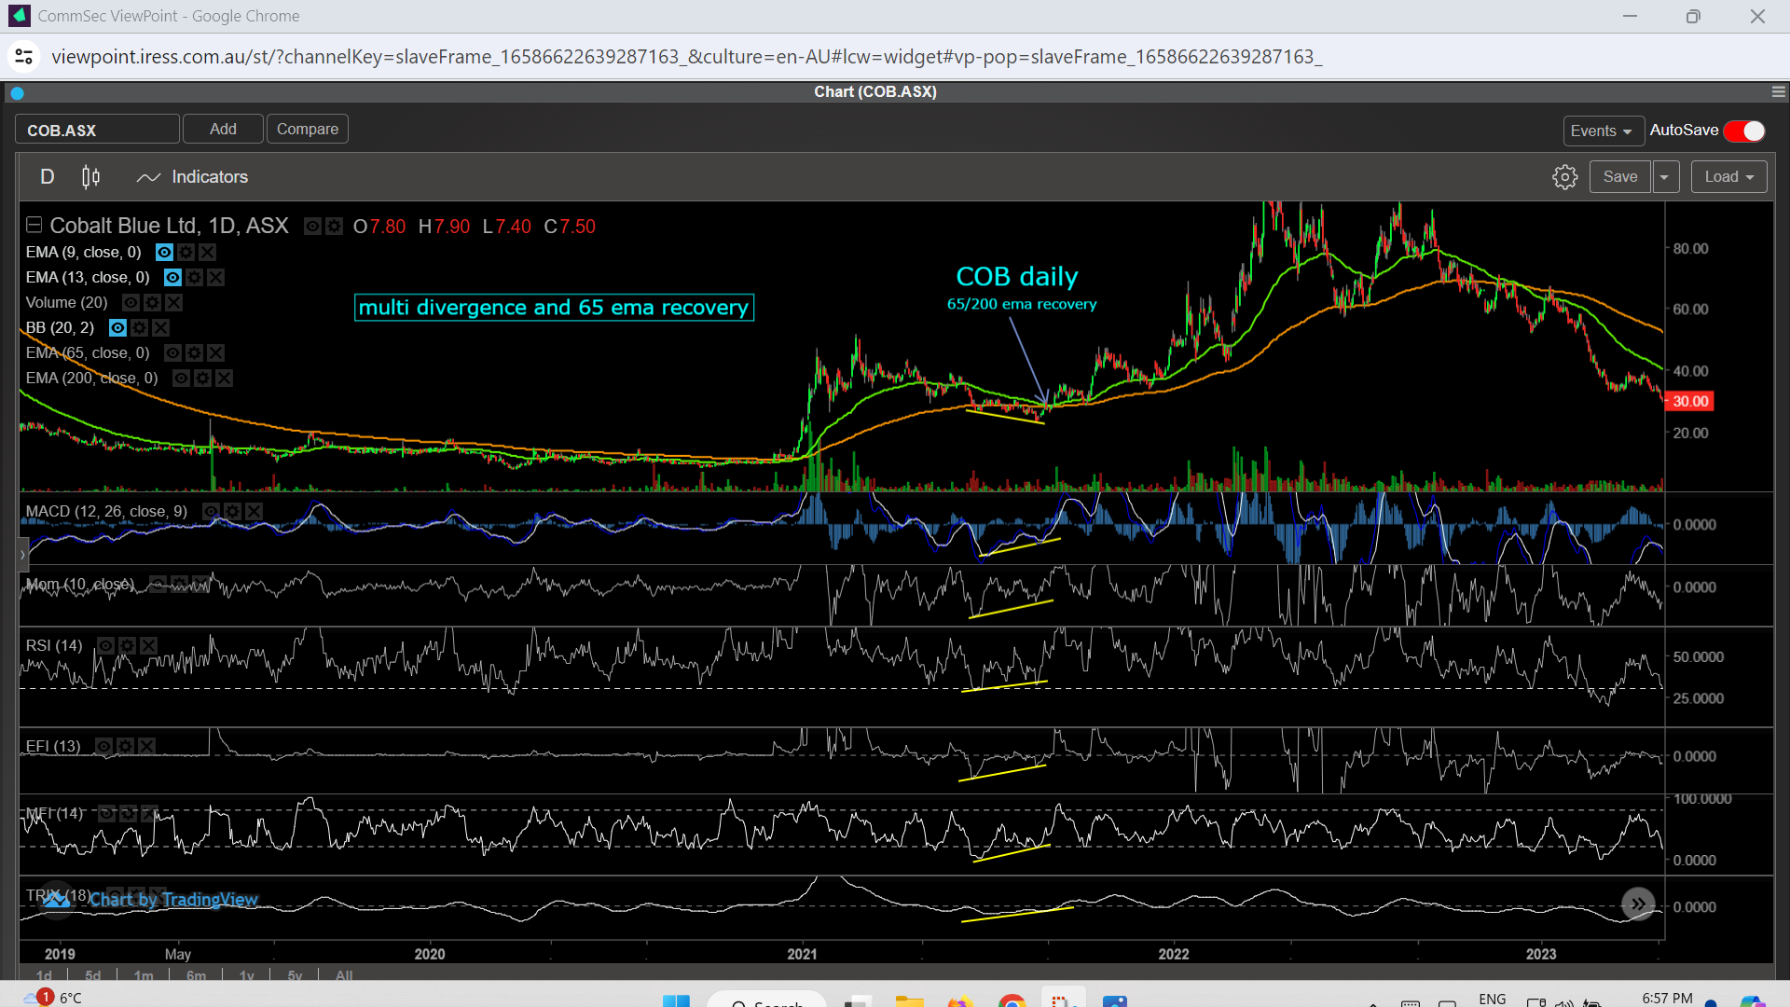1790x1007 pixels.
Task: Select the D daily interval
Action: (48, 177)
